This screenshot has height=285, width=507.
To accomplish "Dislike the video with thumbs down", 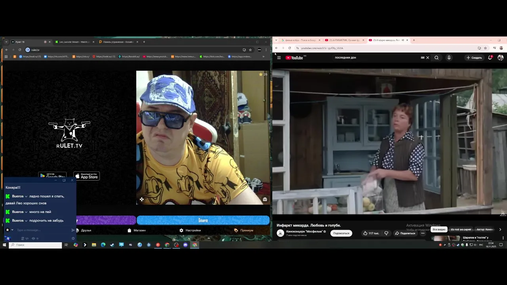I will point(386,233).
